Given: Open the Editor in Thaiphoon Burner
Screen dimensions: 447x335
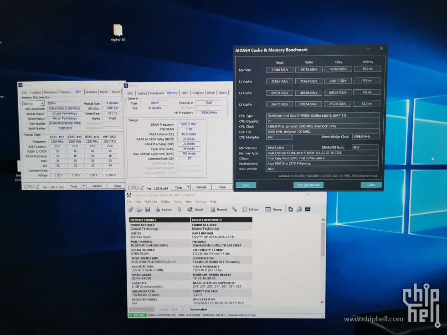Looking at the screenshot, I should click(250, 210).
